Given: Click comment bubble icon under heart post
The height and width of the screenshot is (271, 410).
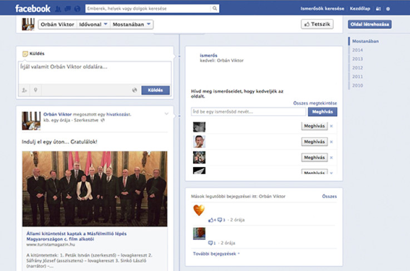Looking at the screenshot, I should [x=220, y=220].
